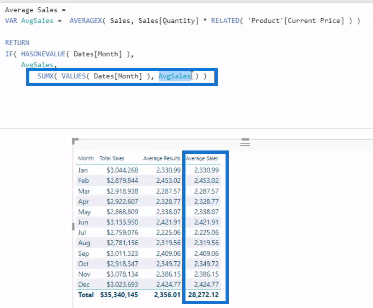This screenshot has height=308, width=373.
Task: Click the SUMX function in the formula
Action: tap(45, 76)
